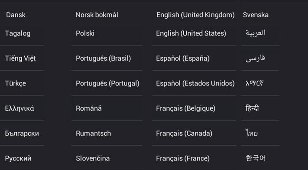
Task: Choose Português (Brasil)
Action: pyautogui.click(x=103, y=59)
